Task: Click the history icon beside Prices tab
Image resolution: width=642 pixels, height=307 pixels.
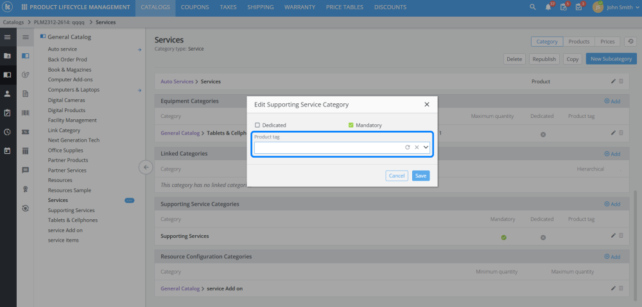Action: tap(630, 42)
